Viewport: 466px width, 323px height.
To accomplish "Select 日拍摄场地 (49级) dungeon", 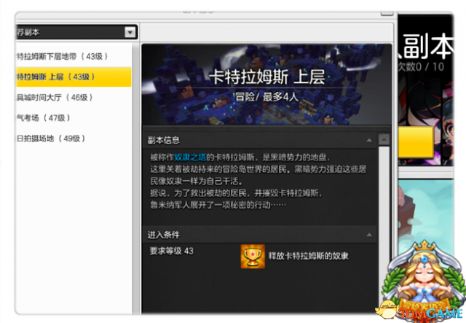I will coord(50,138).
